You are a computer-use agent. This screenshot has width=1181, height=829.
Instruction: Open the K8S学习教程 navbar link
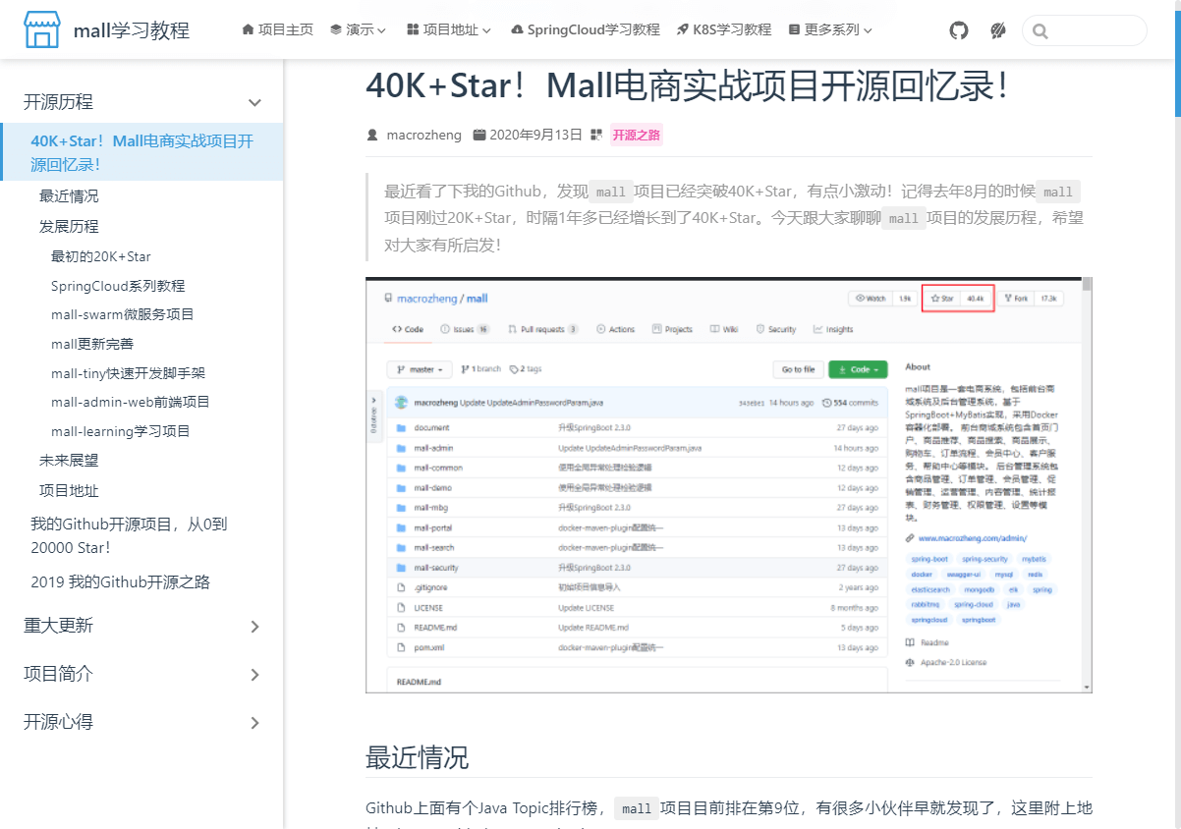point(724,29)
